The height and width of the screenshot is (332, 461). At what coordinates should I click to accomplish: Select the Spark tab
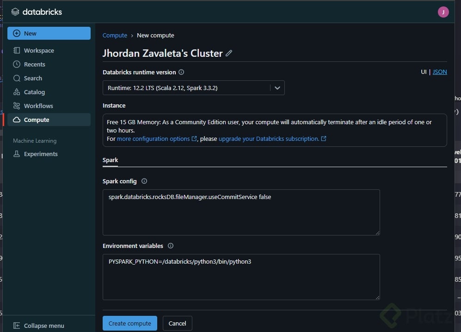click(x=110, y=160)
